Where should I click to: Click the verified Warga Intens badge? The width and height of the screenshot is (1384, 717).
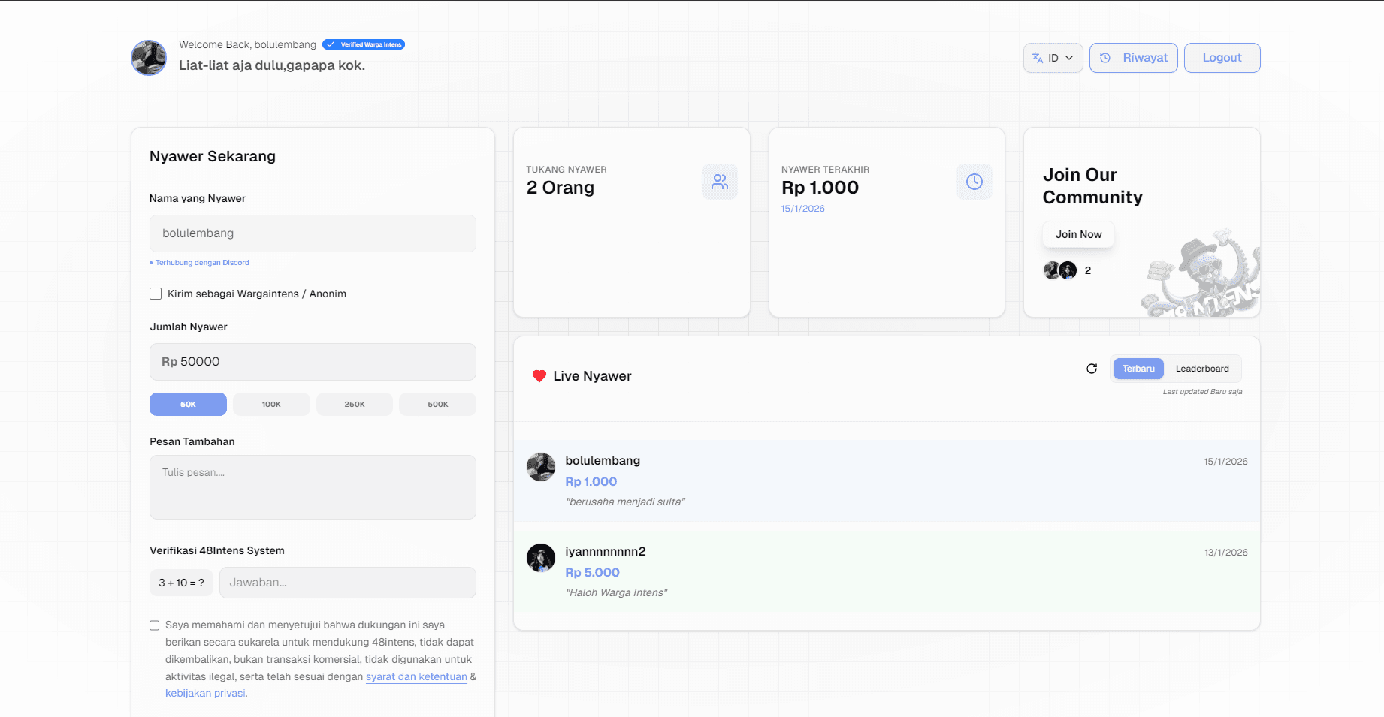[364, 44]
